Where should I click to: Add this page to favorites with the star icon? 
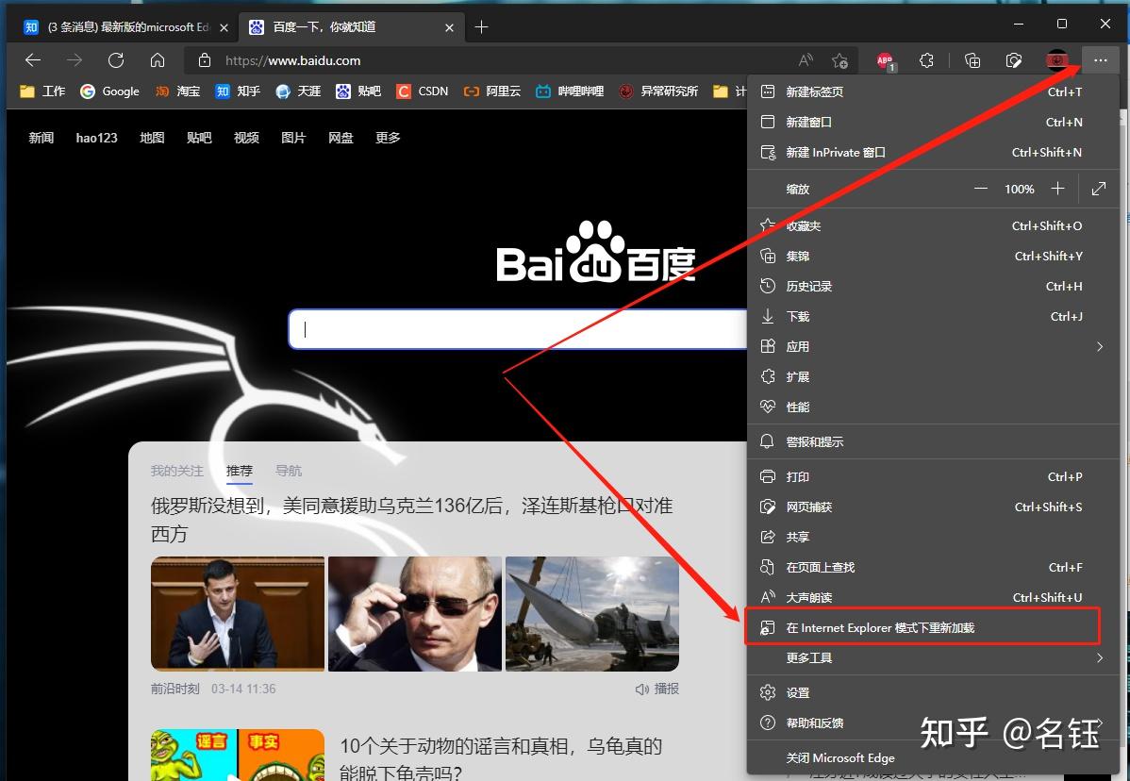(839, 60)
